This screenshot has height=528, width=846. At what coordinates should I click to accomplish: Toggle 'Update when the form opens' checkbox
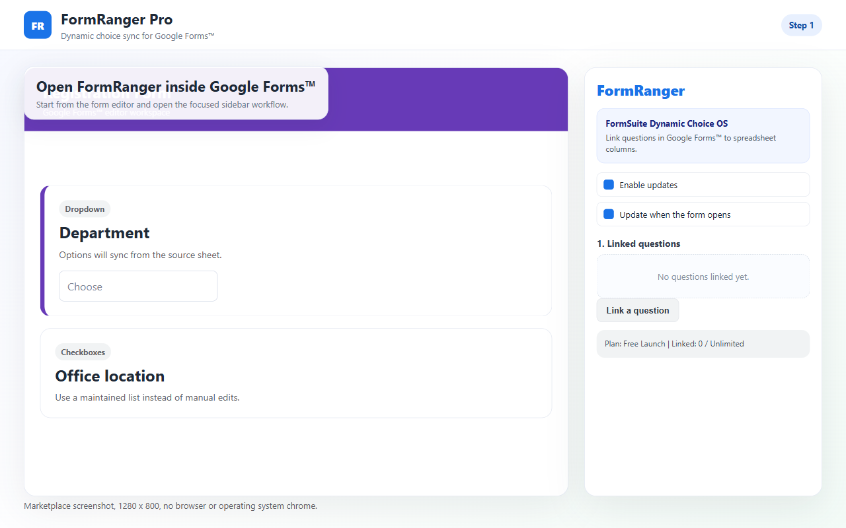[x=609, y=214]
